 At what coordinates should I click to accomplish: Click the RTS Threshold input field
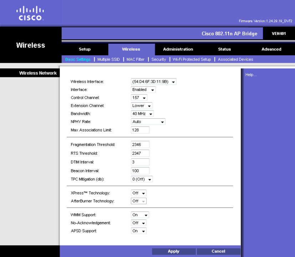pos(140,153)
